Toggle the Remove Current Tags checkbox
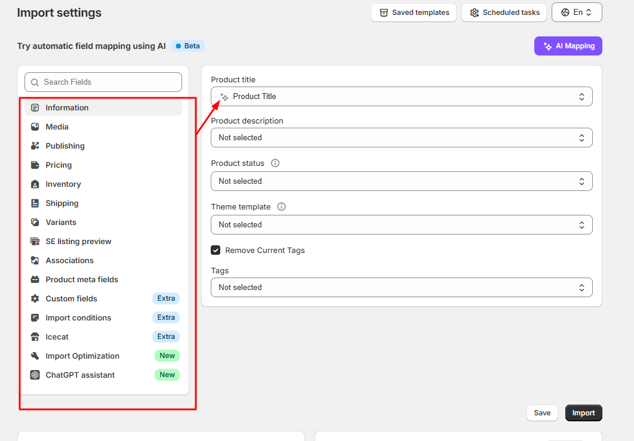 (216, 250)
